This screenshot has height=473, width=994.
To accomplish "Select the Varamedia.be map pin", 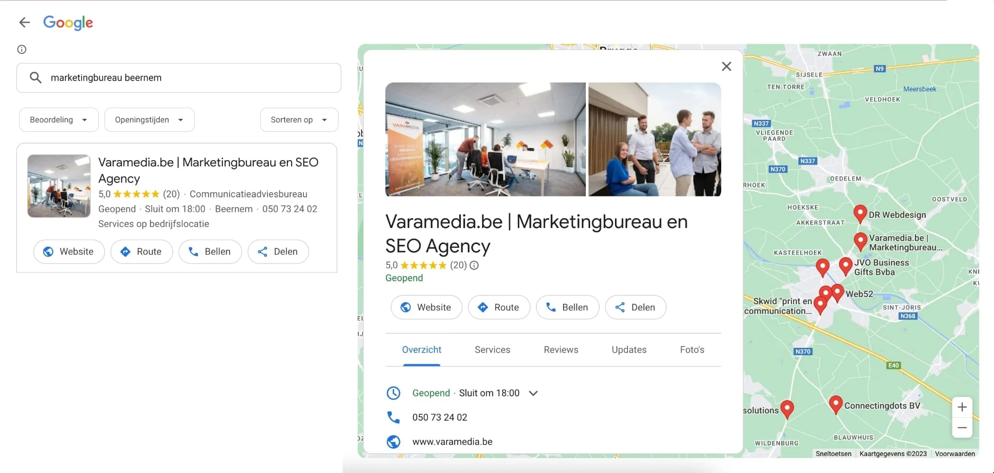I will [860, 241].
